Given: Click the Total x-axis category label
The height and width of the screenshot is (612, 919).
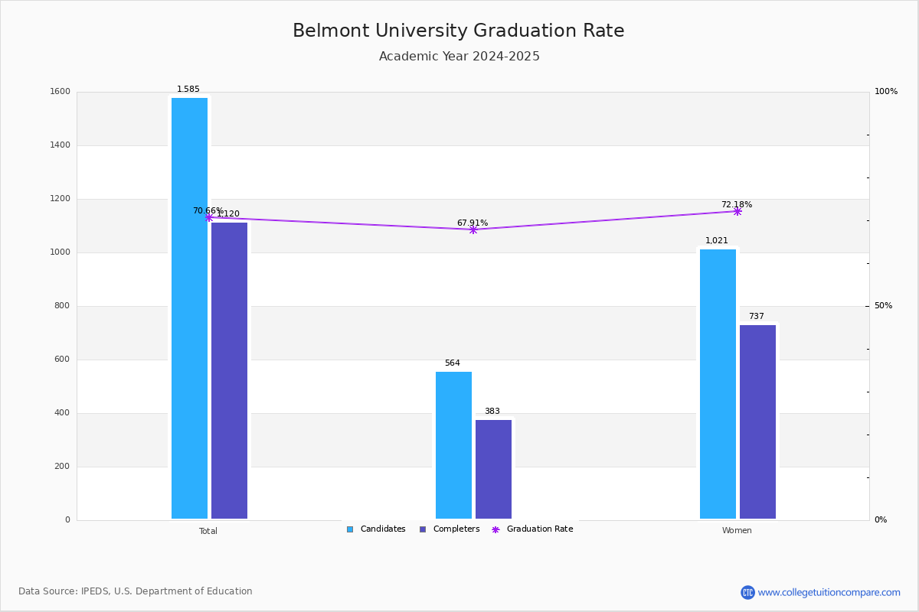Looking at the screenshot, I should point(208,531).
